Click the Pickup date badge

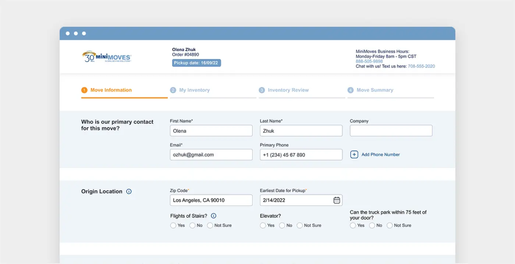click(x=196, y=63)
